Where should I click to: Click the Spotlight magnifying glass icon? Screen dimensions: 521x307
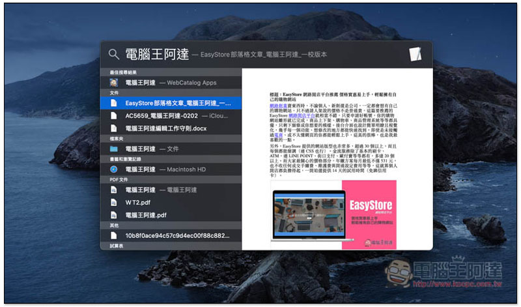tap(113, 54)
